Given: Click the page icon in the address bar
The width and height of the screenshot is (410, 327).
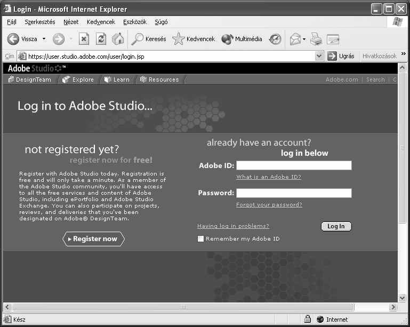Looking at the screenshot, I should 22,56.
